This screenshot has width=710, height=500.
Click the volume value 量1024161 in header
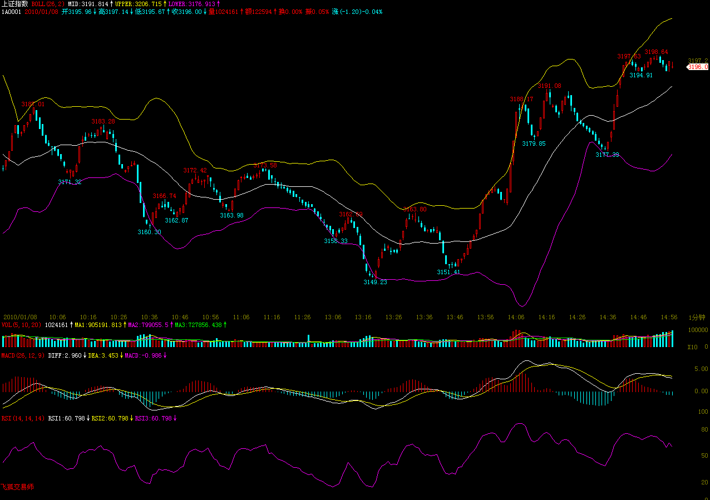[223, 12]
